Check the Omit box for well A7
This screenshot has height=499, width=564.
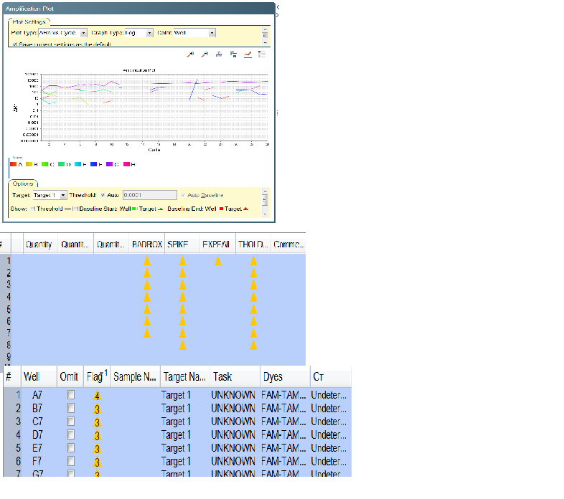coord(70,395)
